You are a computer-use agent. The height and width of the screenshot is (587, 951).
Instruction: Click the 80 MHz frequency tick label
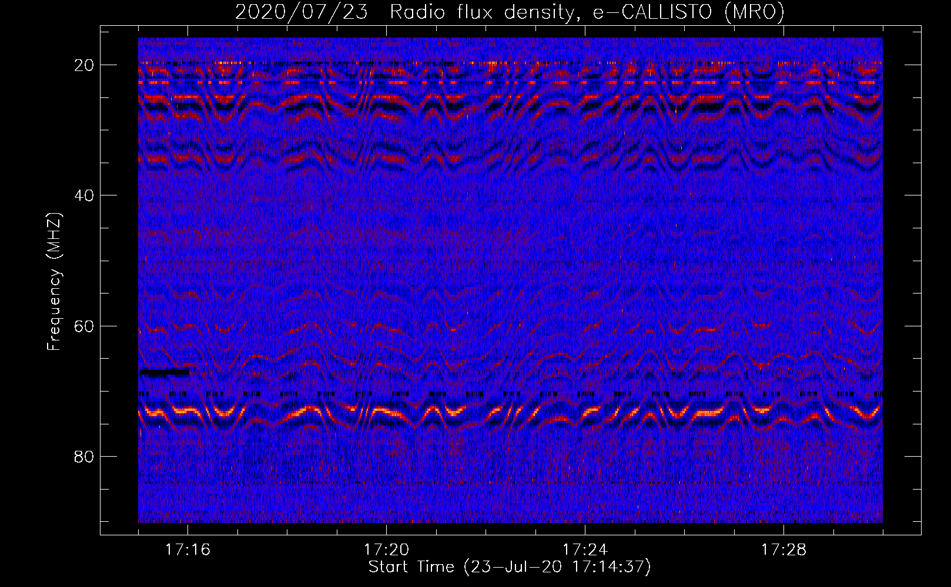coord(84,456)
